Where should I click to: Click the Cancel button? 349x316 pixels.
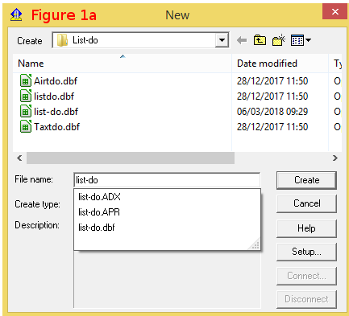306,203
